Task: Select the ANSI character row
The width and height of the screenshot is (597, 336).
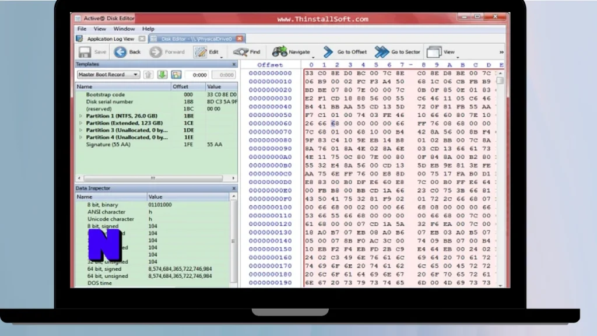Action: tap(153, 212)
